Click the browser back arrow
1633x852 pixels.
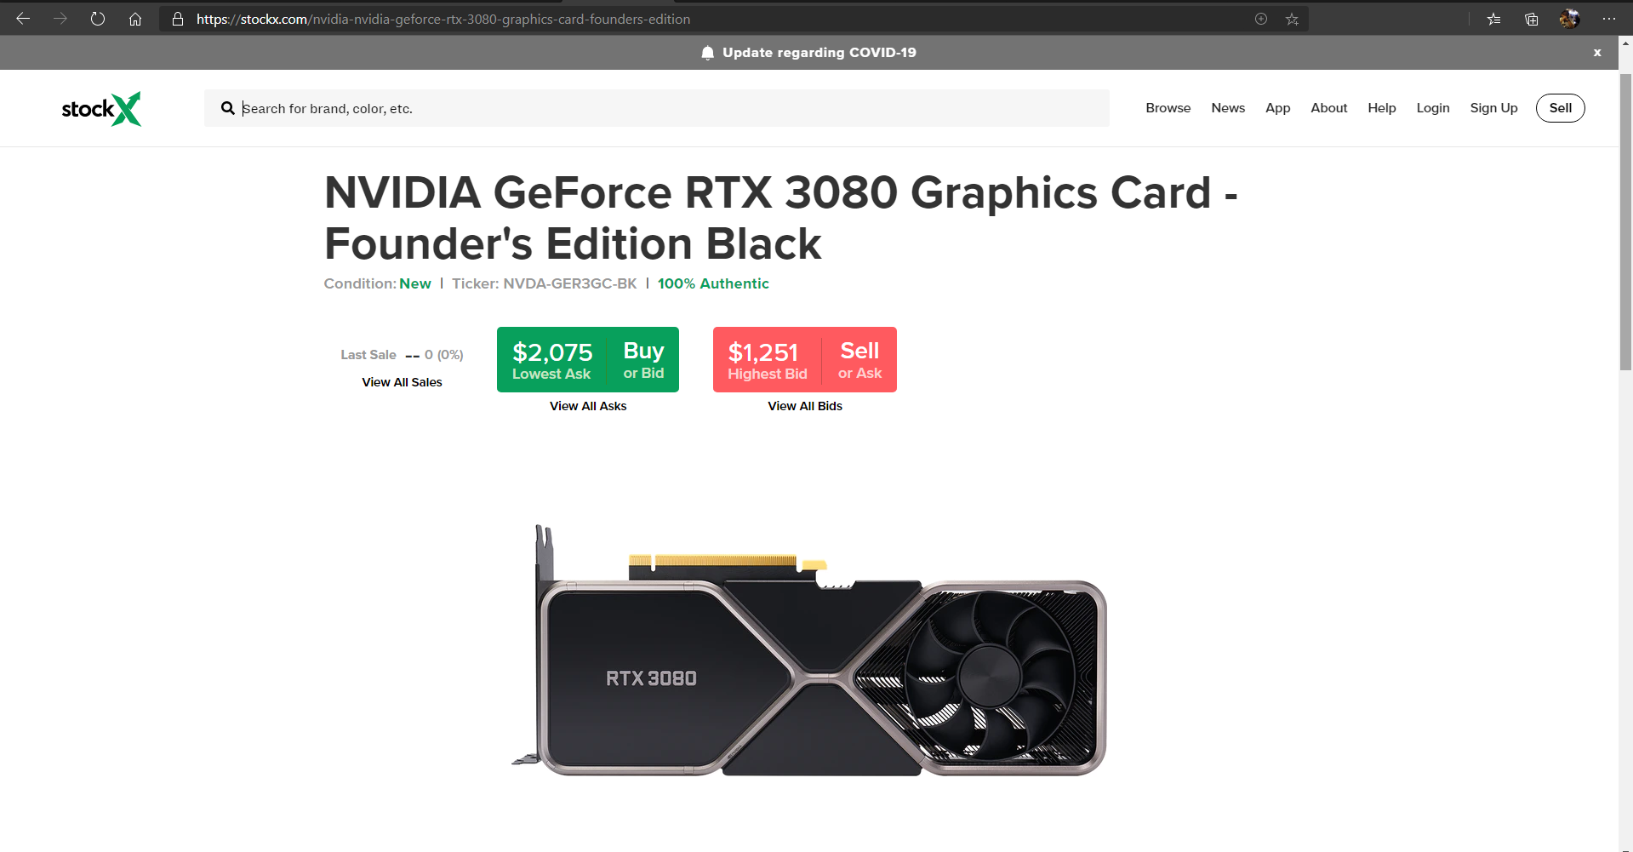23,19
